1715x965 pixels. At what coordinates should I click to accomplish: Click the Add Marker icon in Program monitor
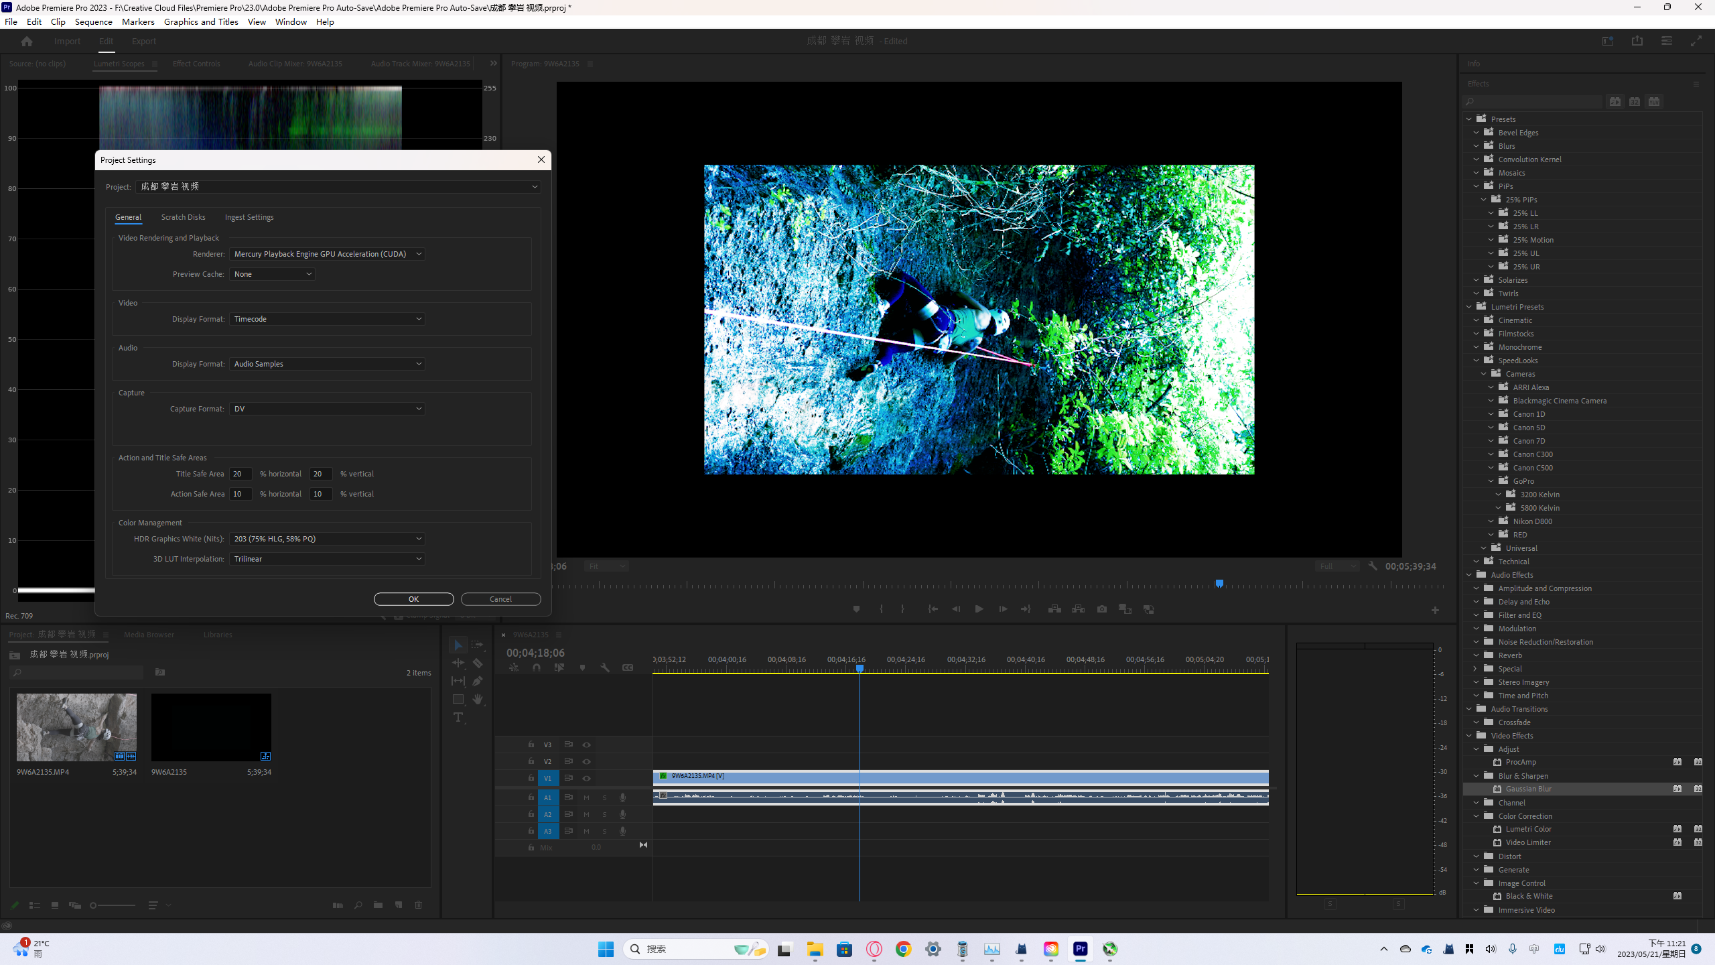point(856,609)
